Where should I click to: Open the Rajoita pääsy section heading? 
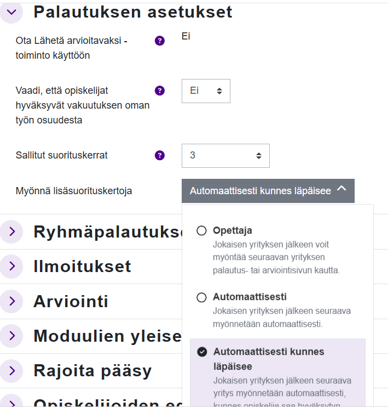click(92, 371)
